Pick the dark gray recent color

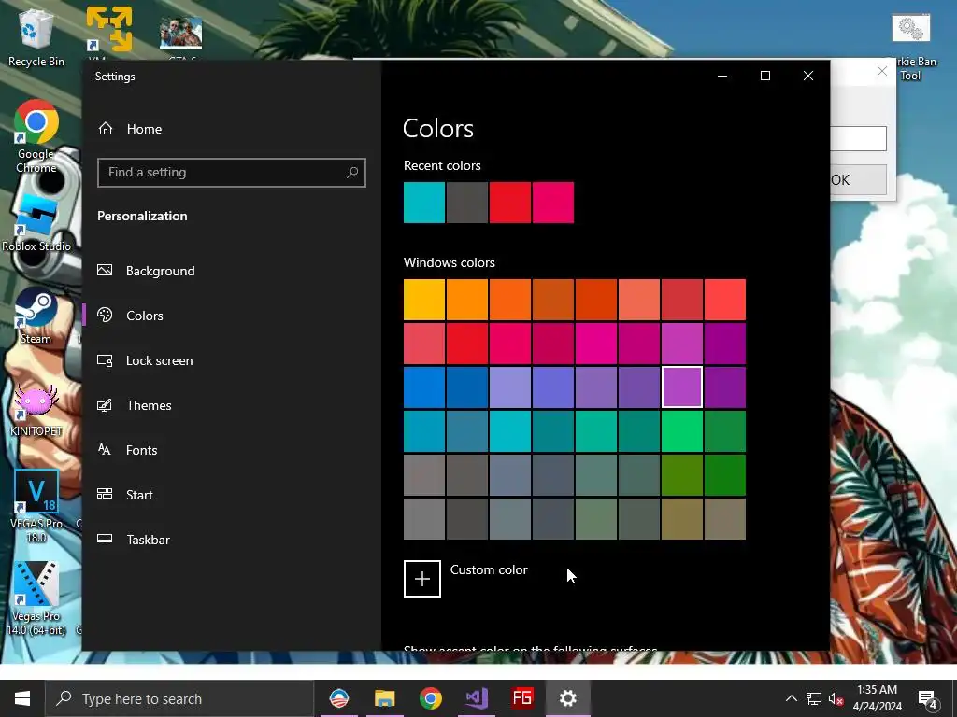(467, 203)
